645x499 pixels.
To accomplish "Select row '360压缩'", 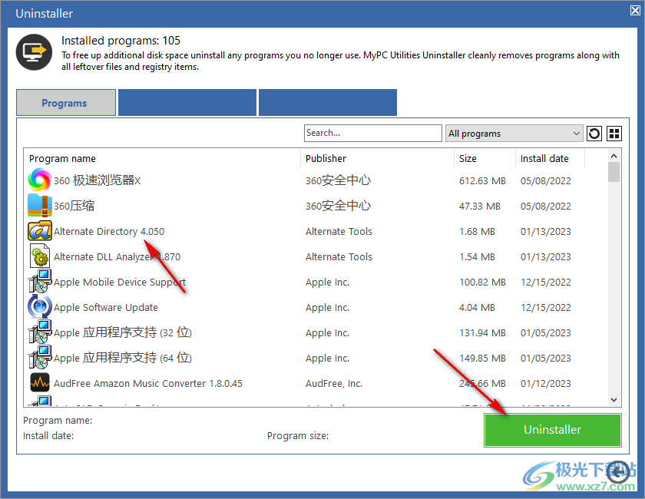I will coord(316,206).
